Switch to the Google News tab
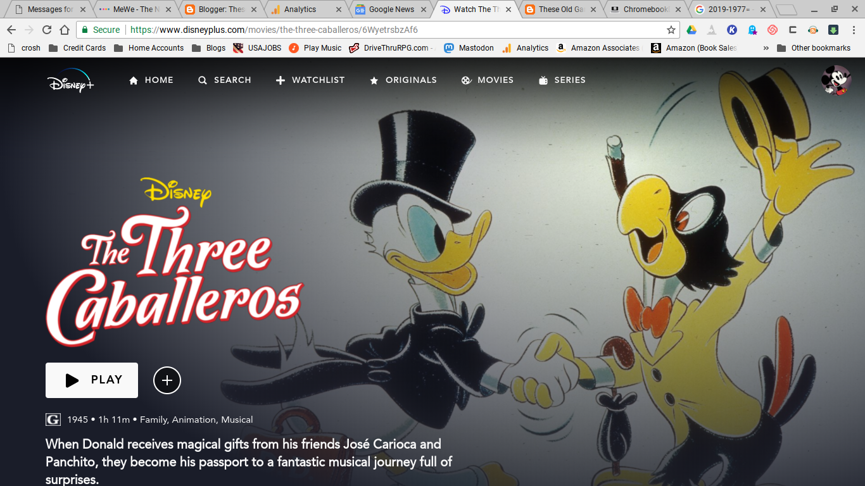Screen dimensions: 865x486 [390, 9]
